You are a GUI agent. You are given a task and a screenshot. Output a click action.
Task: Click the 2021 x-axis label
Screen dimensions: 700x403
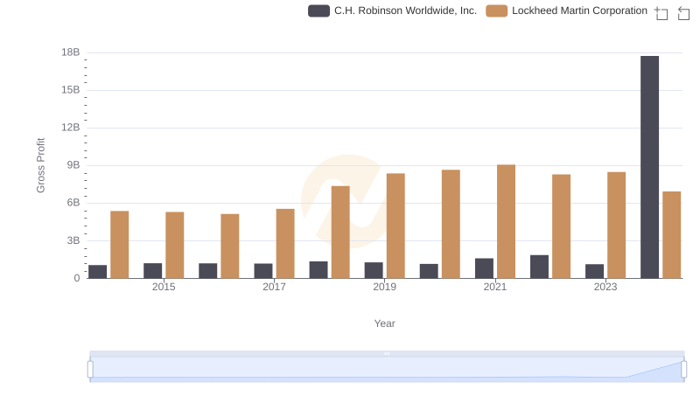pos(495,287)
